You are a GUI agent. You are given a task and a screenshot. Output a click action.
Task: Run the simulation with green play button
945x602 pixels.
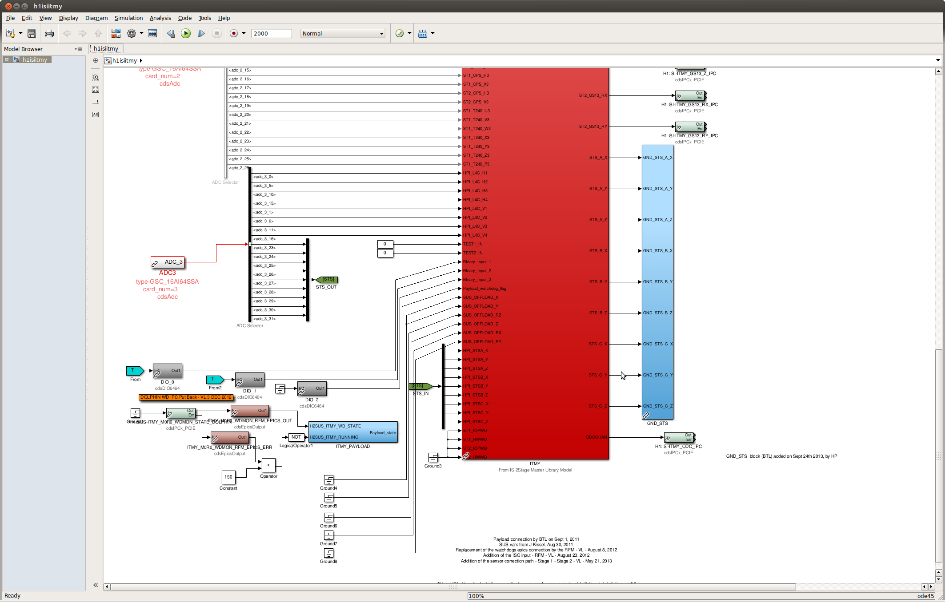pyautogui.click(x=186, y=33)
